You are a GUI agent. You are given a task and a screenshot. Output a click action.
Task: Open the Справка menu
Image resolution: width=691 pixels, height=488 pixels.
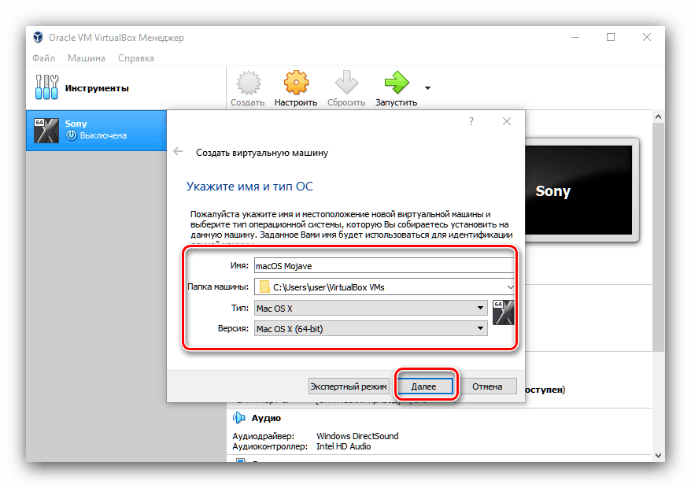(x=136, y=58)
